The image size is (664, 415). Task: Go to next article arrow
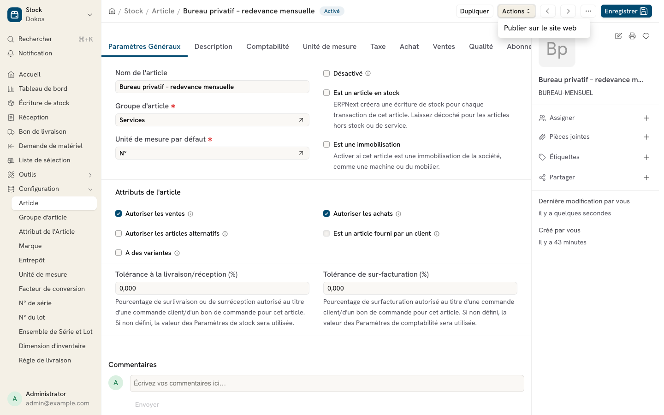tap(568, 11)
